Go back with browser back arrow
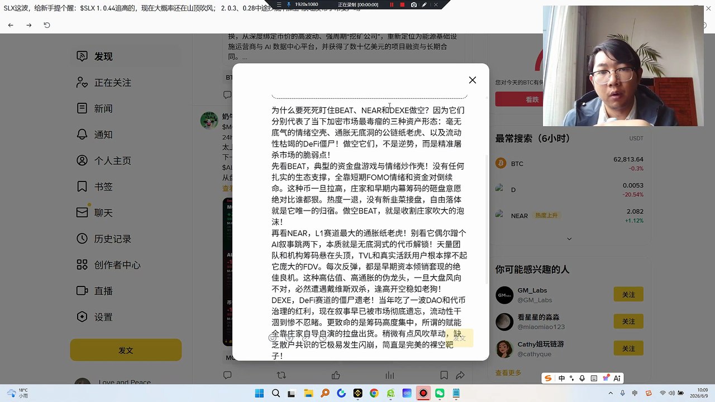 11,25
